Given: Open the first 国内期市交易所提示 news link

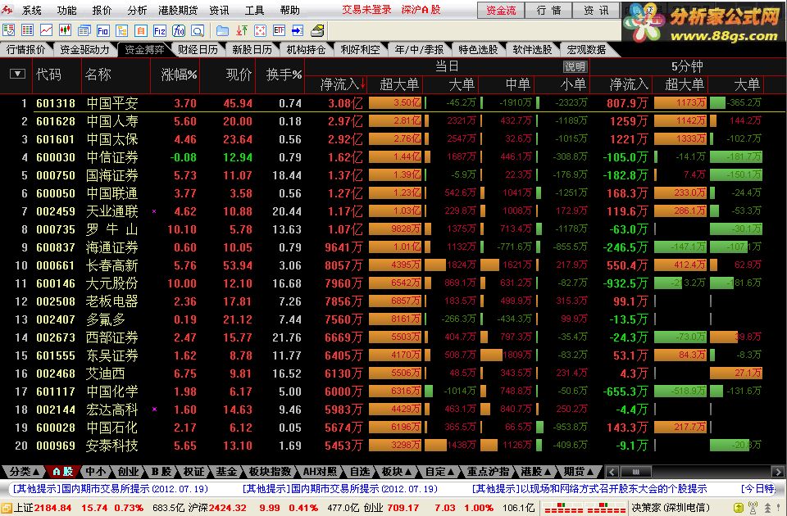Looking at the screenshot, I should tap(111, 489).
